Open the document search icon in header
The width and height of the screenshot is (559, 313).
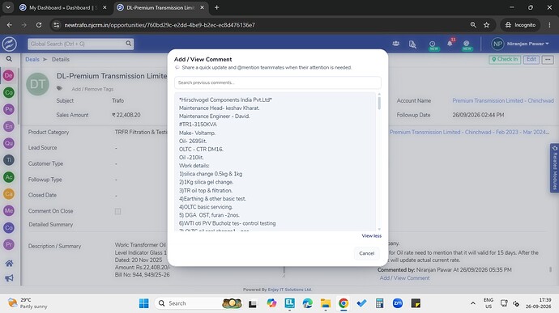point(412,44)
